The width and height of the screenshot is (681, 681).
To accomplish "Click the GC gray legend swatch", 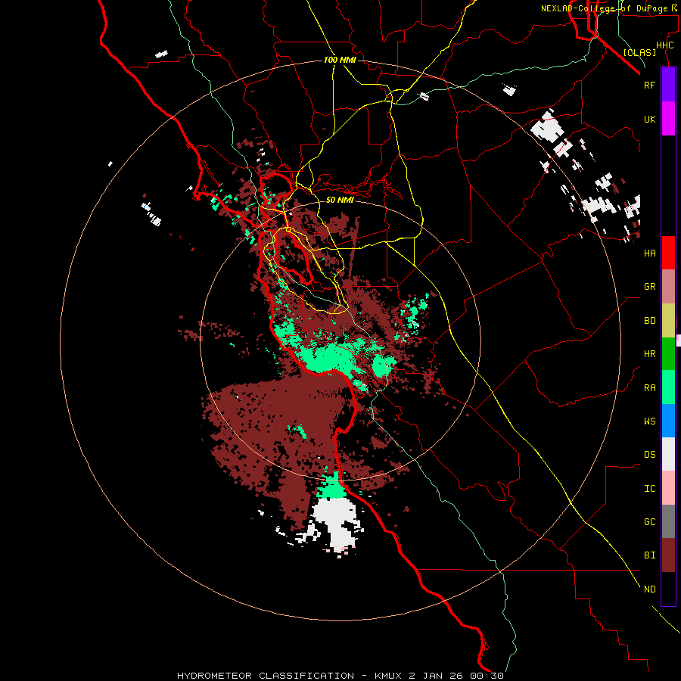I will coord(668,521).
